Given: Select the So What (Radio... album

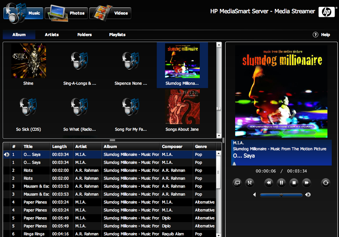Looking at the screenshot, I should coord(80,112).
